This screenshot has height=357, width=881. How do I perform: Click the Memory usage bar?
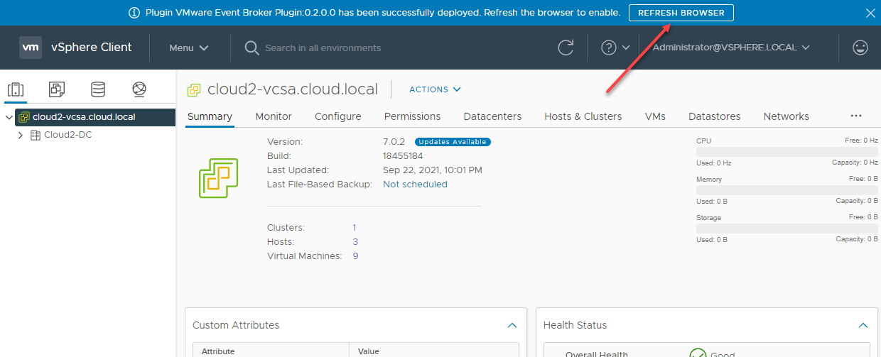tap(787, 190)
